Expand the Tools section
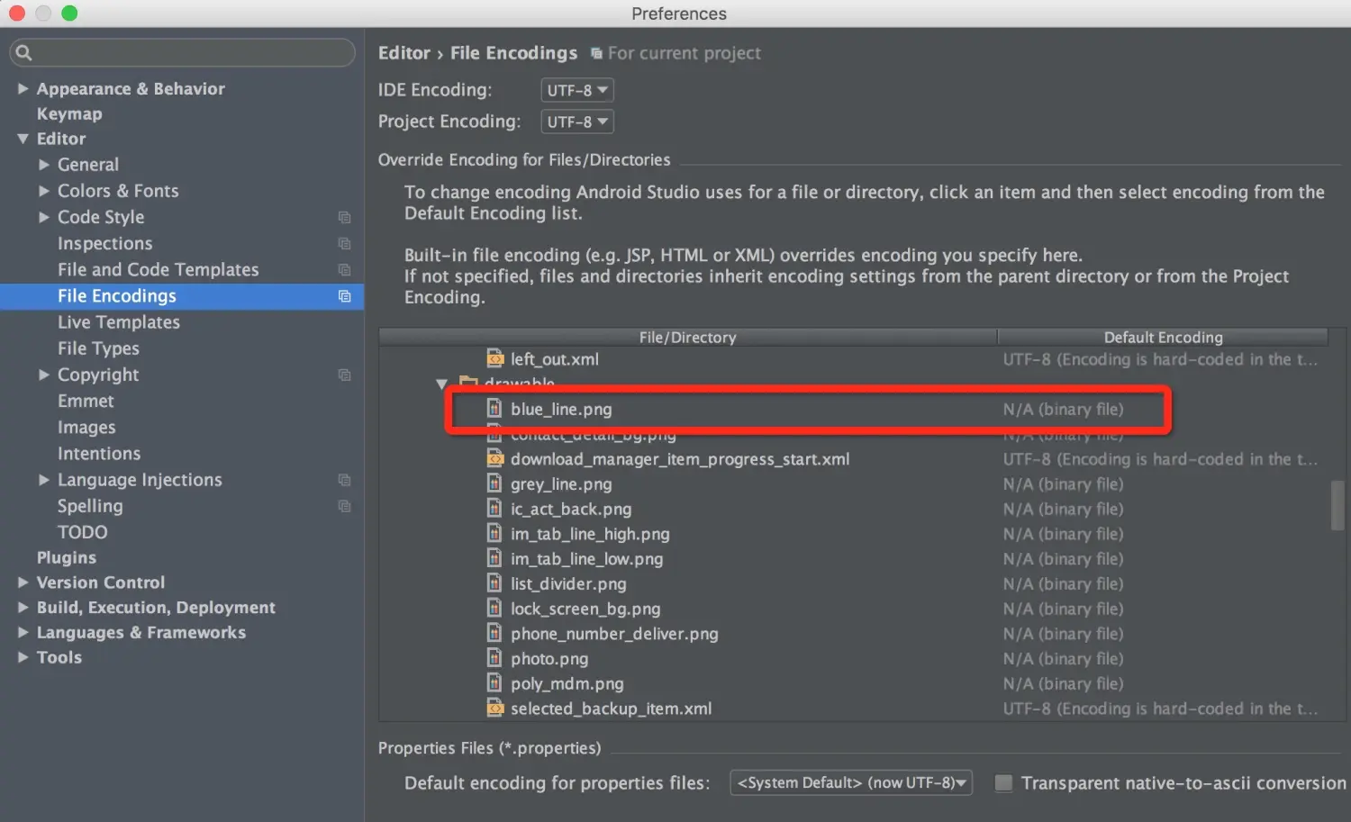The width and height of the screenshot is (1351, 822). [23, 657]
